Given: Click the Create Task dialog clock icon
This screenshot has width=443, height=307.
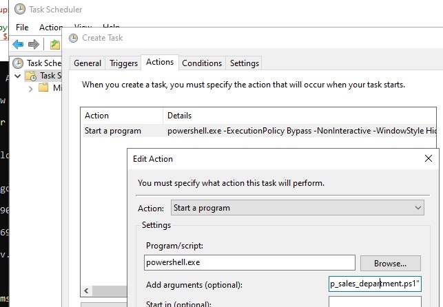Looking at the screenshot, I should pos(74,38).
